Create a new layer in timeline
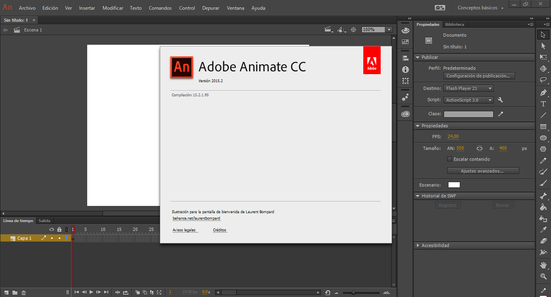551x297 pixels. (x=7, y=292)
